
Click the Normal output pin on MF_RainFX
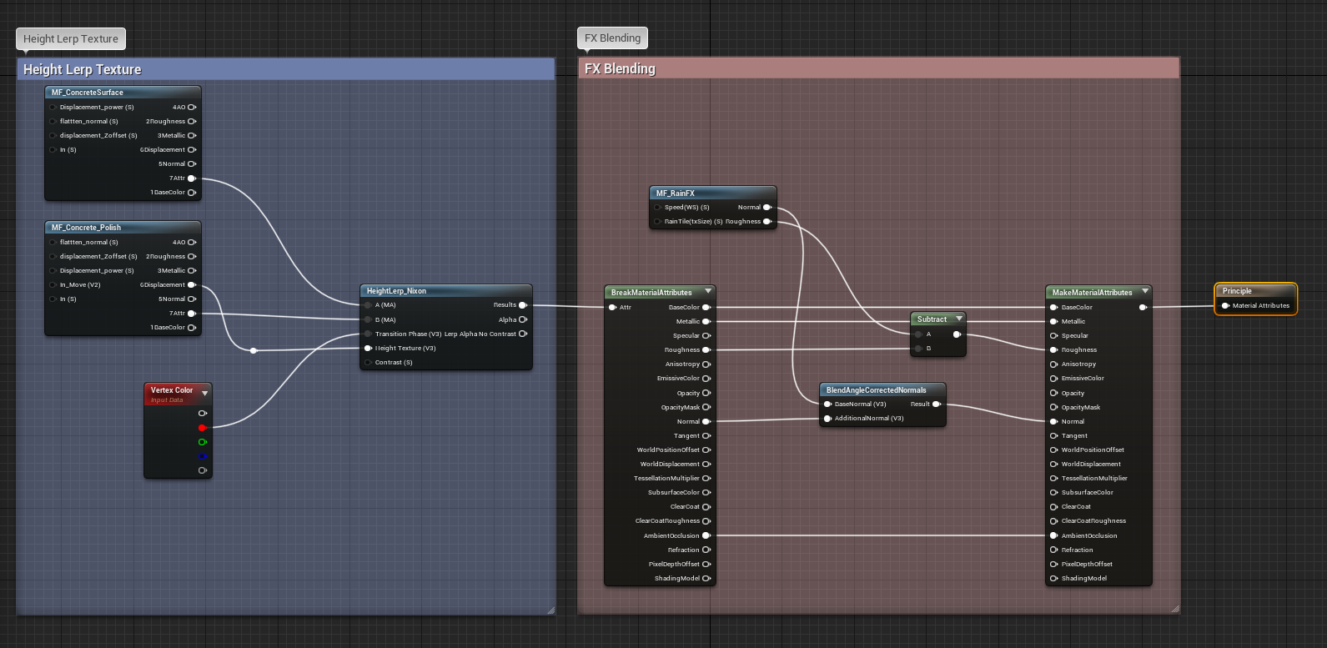tap(767, 208)
